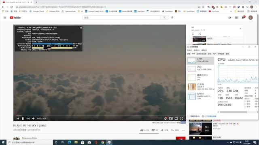The image size is (259, 145).
Task: Bookmark this page with star icon
Action: coord(203,7)
